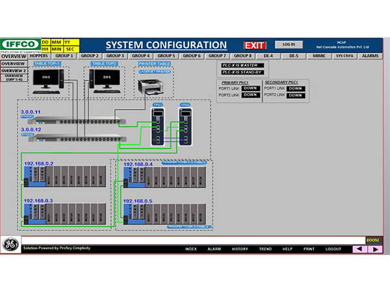Select the 3.0.0.12 network switch

(71, 138)
